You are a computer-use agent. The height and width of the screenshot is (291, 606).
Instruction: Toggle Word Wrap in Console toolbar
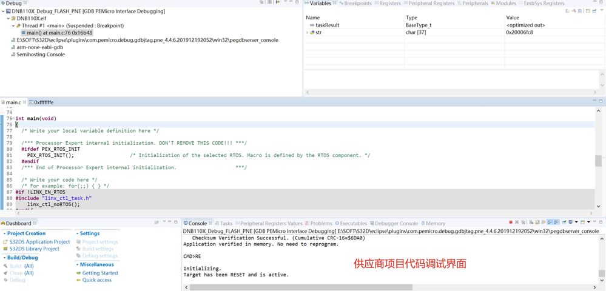tap(544, 222)
